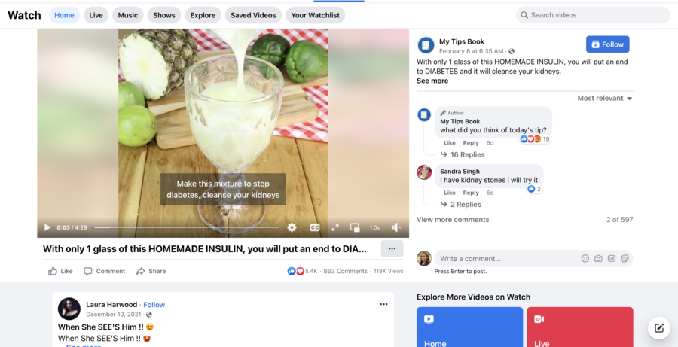Follow My Tips Book page
Image resolution: width=678 pixels, height=347 pixels.
pos(607,44)
